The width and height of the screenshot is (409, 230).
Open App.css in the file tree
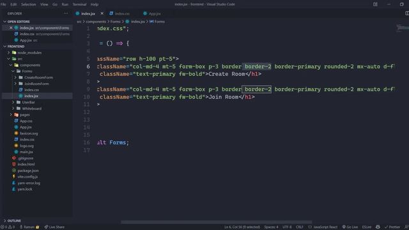[26, 121]
